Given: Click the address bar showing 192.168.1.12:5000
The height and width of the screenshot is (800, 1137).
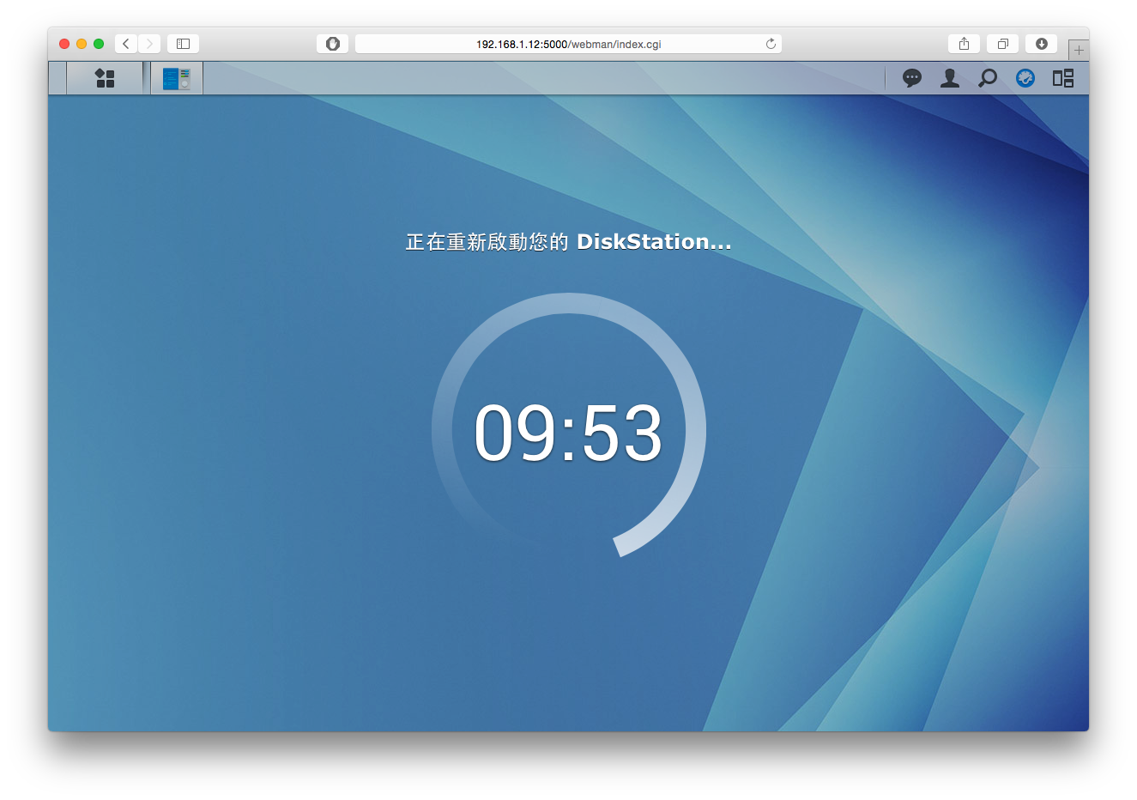Looking at the screenshot, I should pos(568,44).
